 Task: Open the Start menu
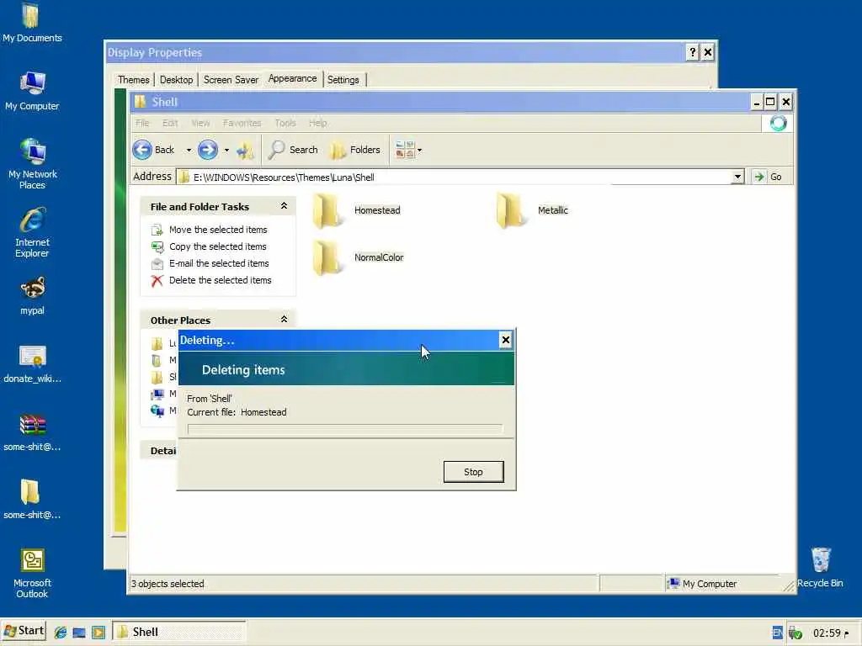coord(24,631)
